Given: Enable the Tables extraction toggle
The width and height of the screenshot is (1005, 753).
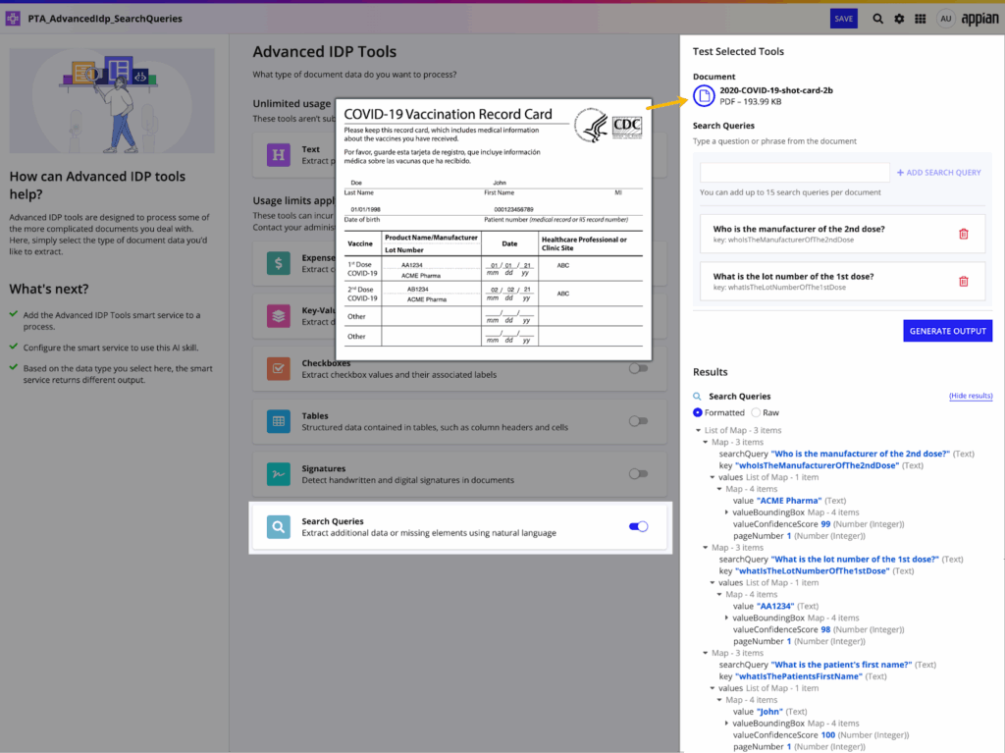Looking at the screenshot, I should coord(638,421).
